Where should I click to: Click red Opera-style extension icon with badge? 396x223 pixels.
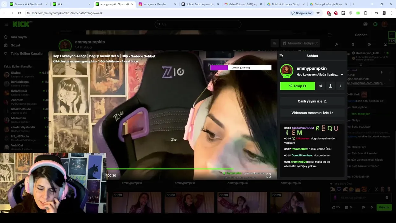329,13
